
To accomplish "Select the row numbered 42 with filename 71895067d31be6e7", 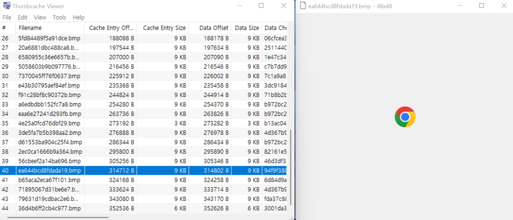I will coord(143,189).
